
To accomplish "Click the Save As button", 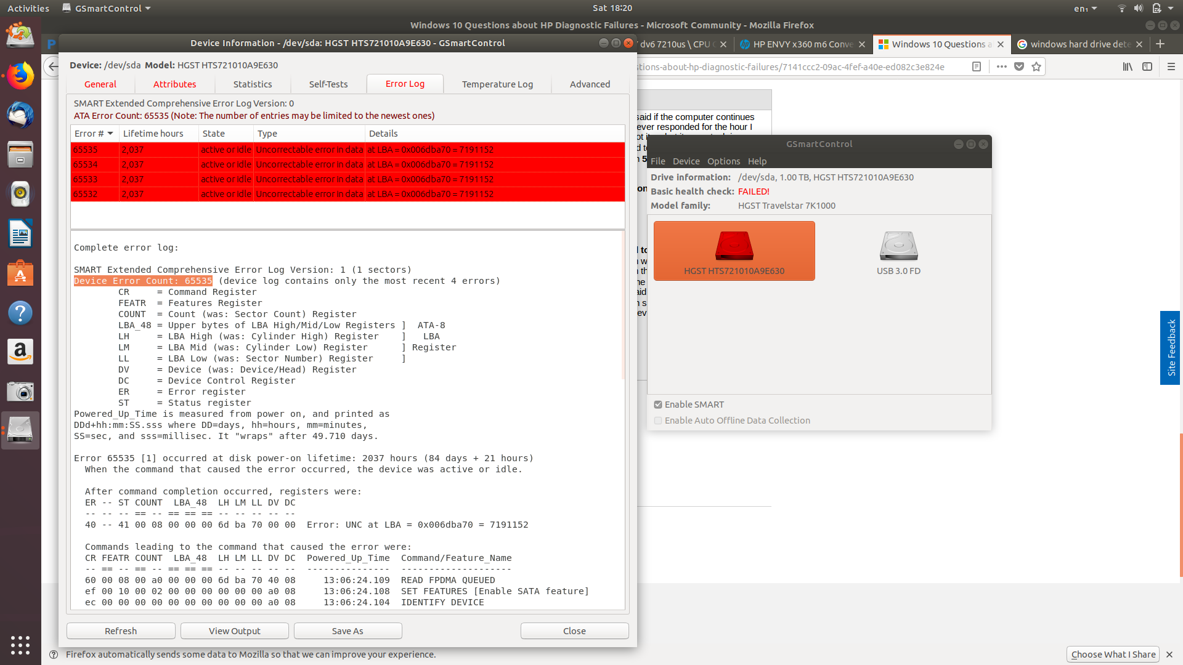I will click(348, 631).
